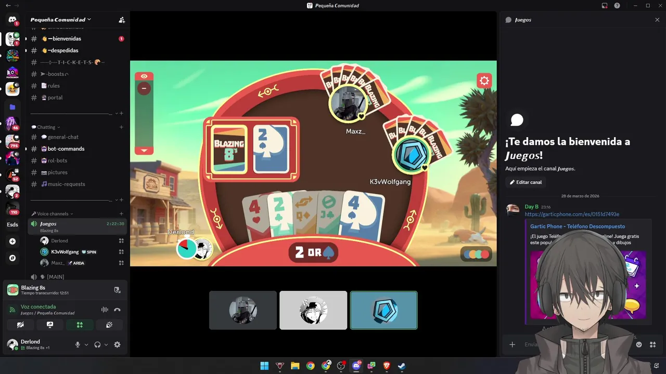Mute the microphone
The height and width of the screenshot is (374, 666).
click(x=78, y=344)
